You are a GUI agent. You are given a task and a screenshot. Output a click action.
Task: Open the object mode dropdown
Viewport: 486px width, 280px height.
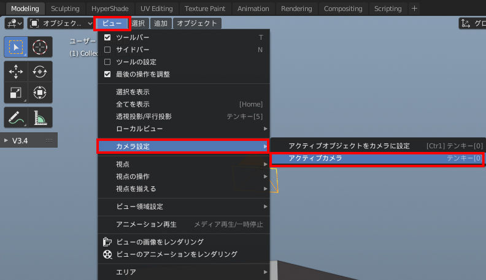point(61,23)
